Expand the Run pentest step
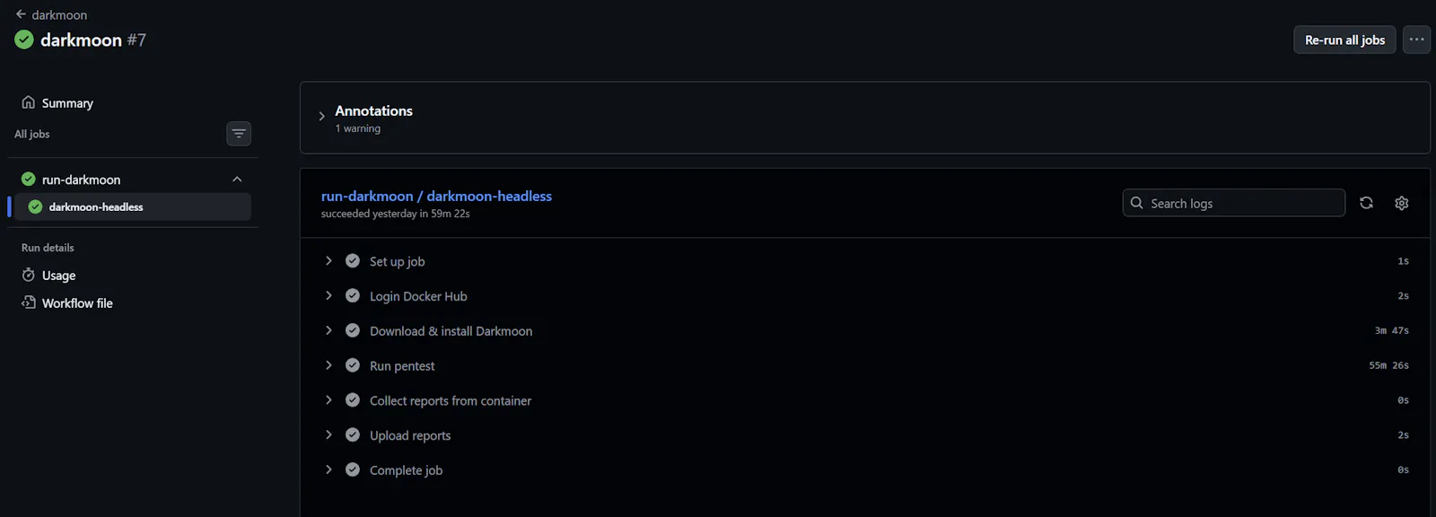1436x517 pixels. pos(328,365)
